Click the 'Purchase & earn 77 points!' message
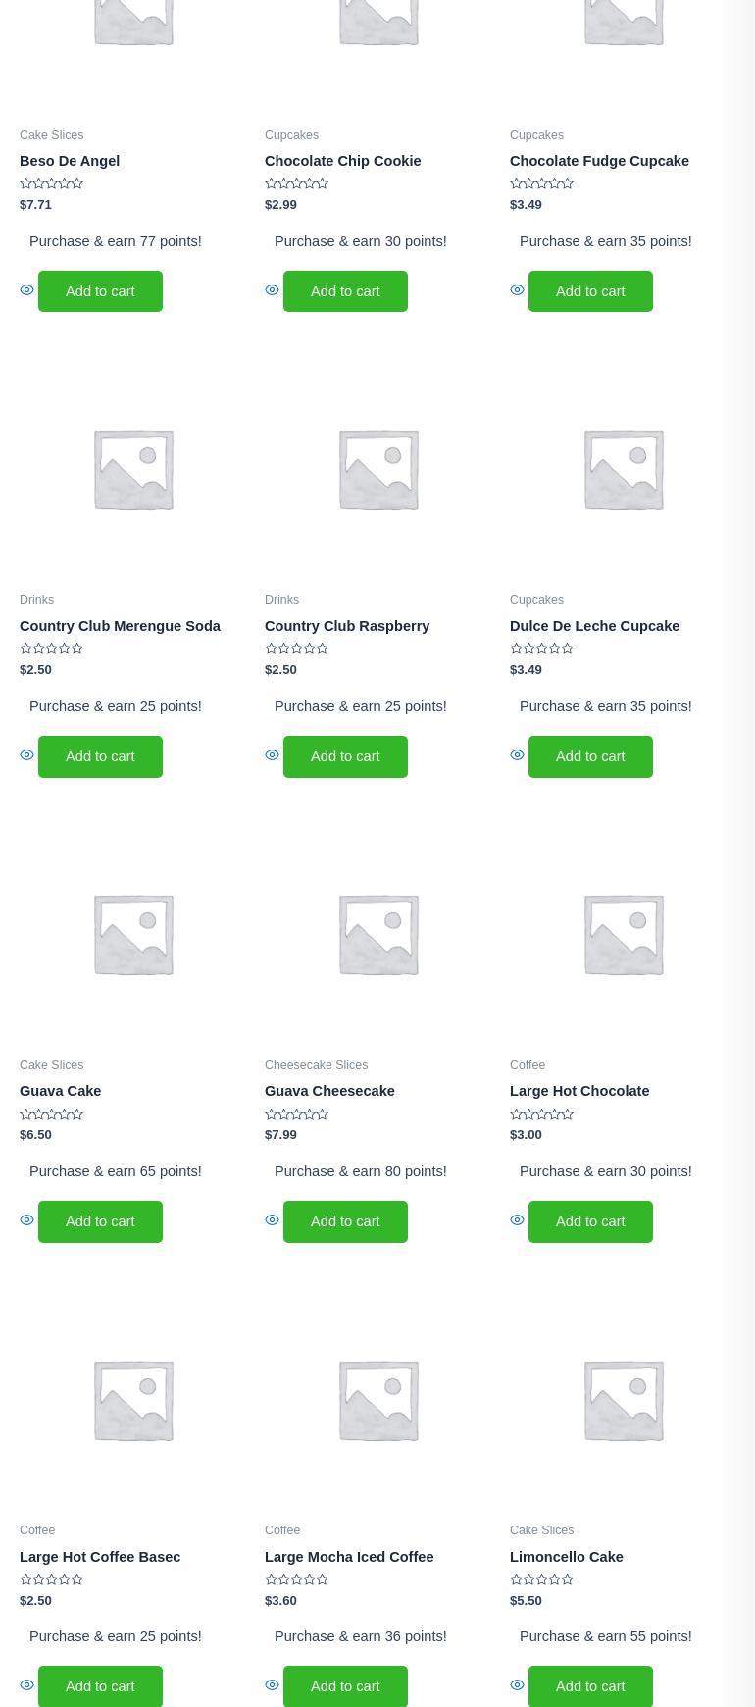The width and height of the screenshot is (755, 1707). [x=115, y=241]
